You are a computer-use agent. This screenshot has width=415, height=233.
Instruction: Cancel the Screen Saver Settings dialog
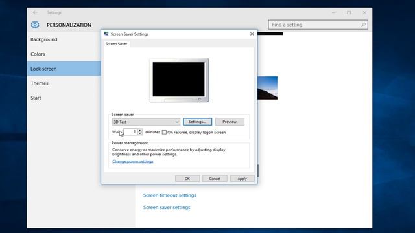click(x=215, y=179)
